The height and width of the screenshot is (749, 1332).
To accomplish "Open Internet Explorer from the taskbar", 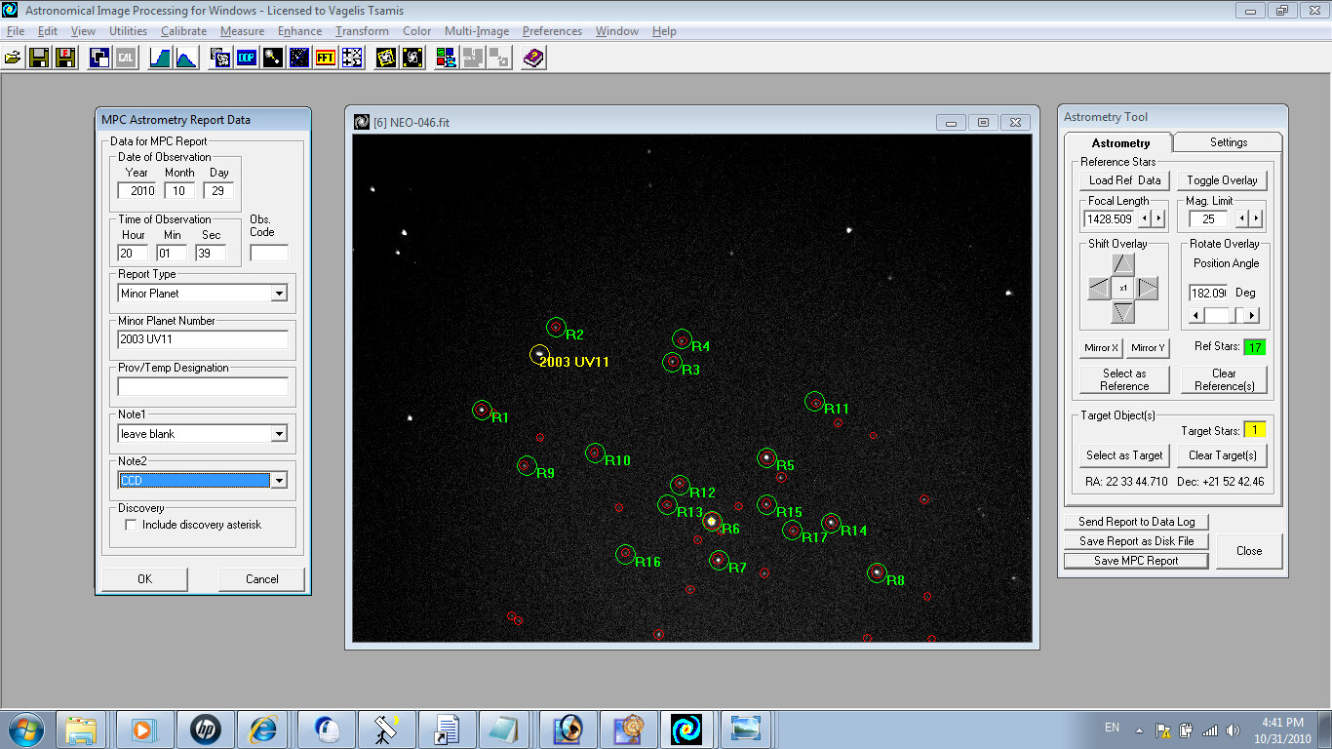I will [x=263, y=729].
